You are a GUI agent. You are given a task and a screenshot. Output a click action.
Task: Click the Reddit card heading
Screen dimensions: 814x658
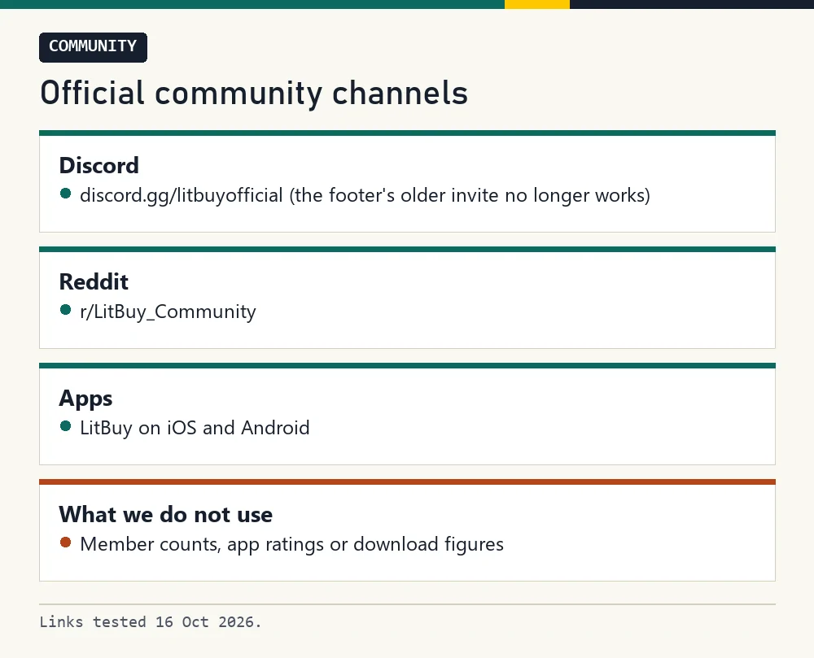(x=94, y=281)
